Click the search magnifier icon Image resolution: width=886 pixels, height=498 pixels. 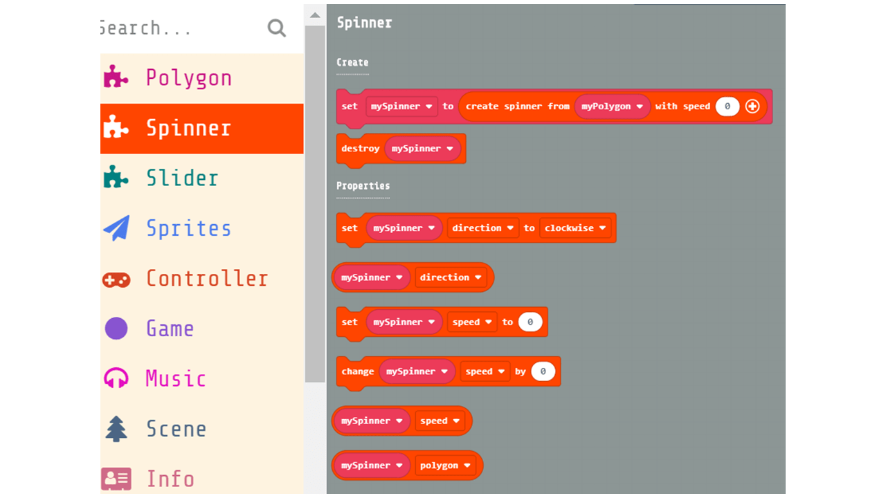click(x=276, y=28)
